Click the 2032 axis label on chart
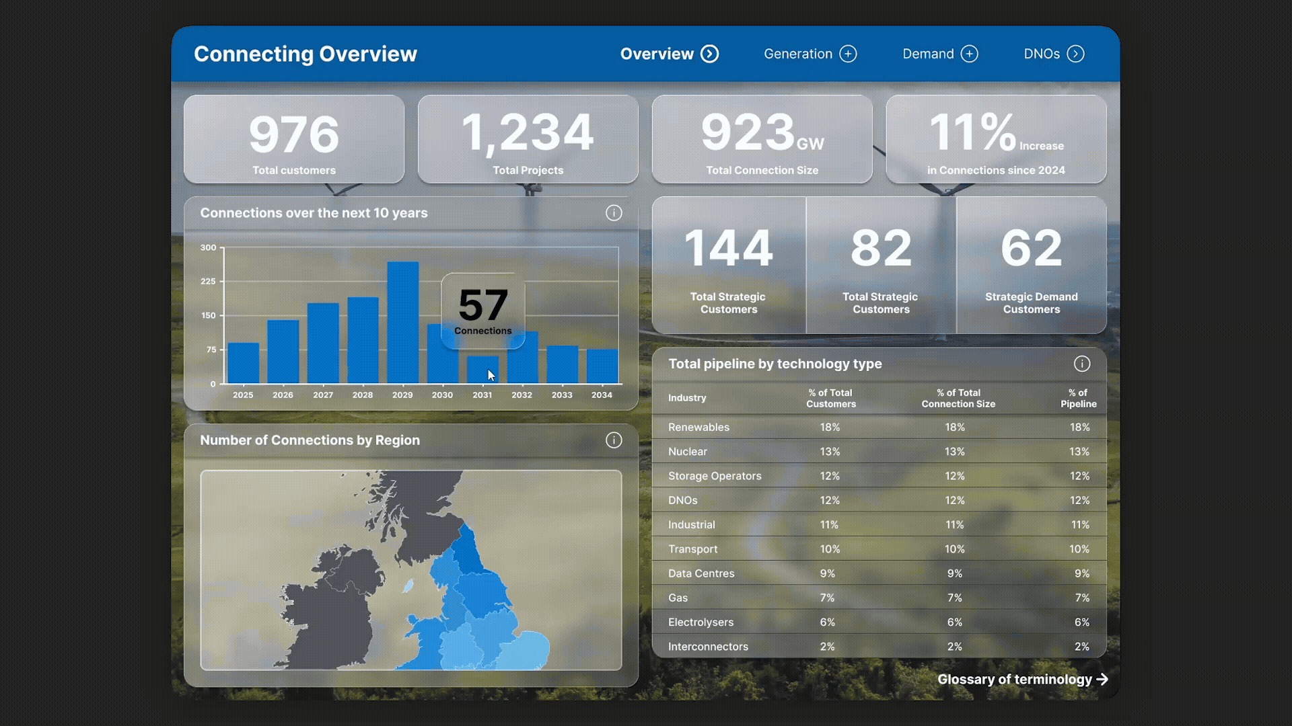1292x726 pixels. pyautogui.click(x=522, y=395)
